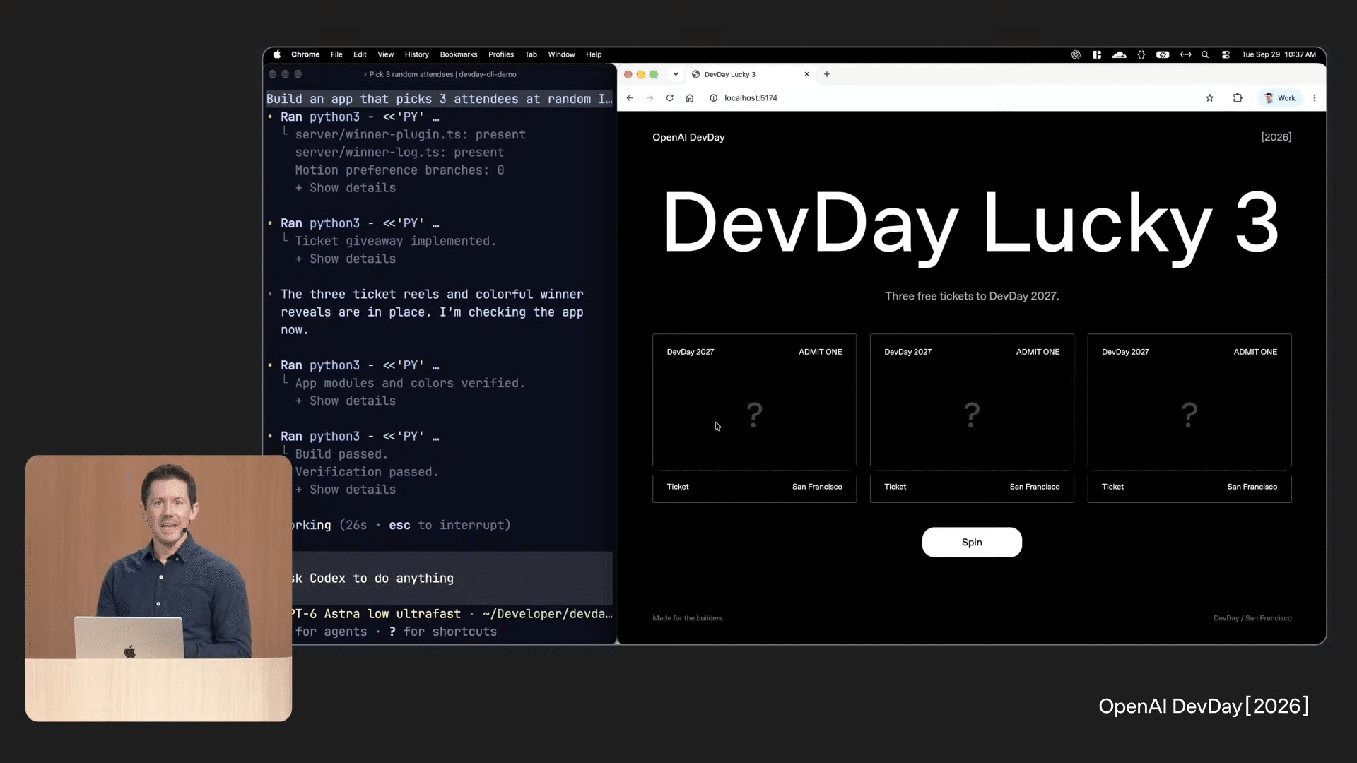Open the Chrome home page button
Viewport: 1357px width, 763px height.
point(690,98)
